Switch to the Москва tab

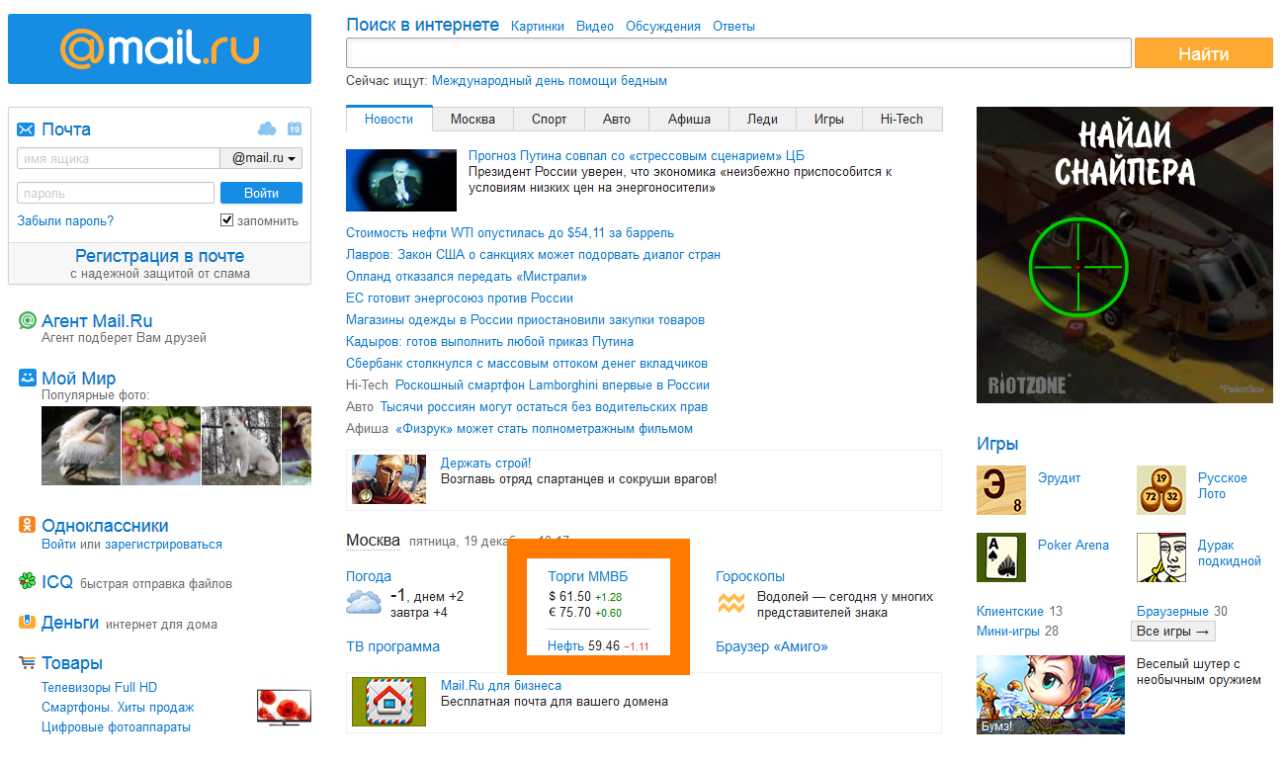click(473, 119)
